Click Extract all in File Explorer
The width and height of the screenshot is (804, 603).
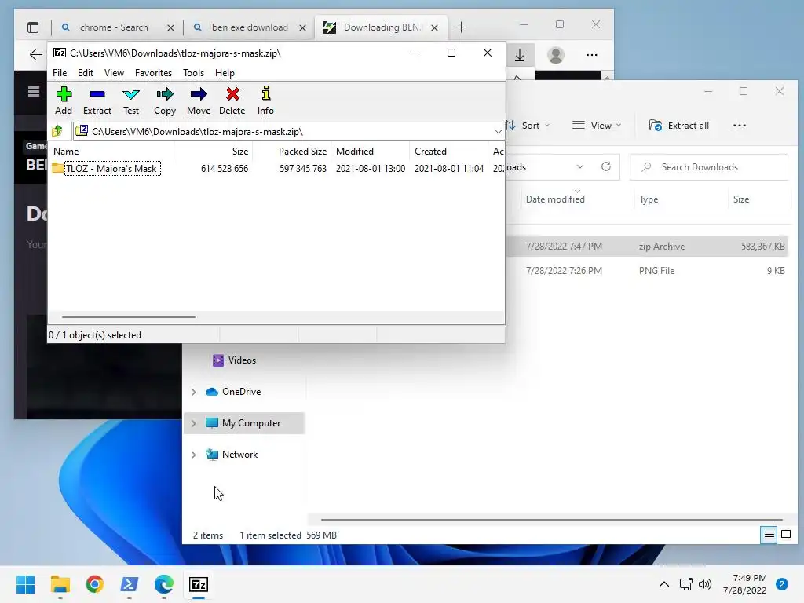point(679,126)
